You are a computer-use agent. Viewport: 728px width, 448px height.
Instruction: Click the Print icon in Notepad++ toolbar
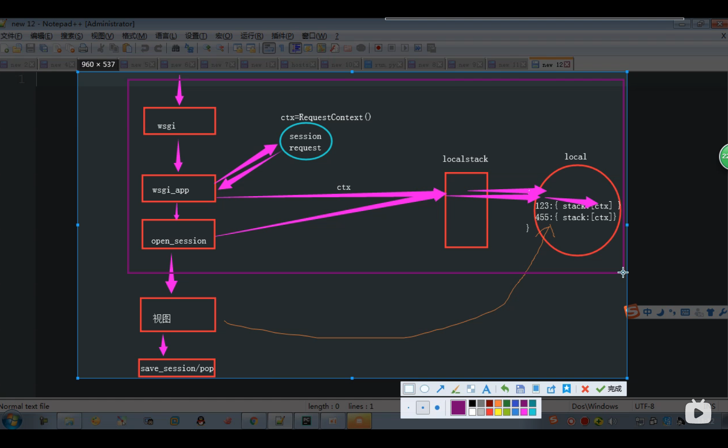coord(83,48)
